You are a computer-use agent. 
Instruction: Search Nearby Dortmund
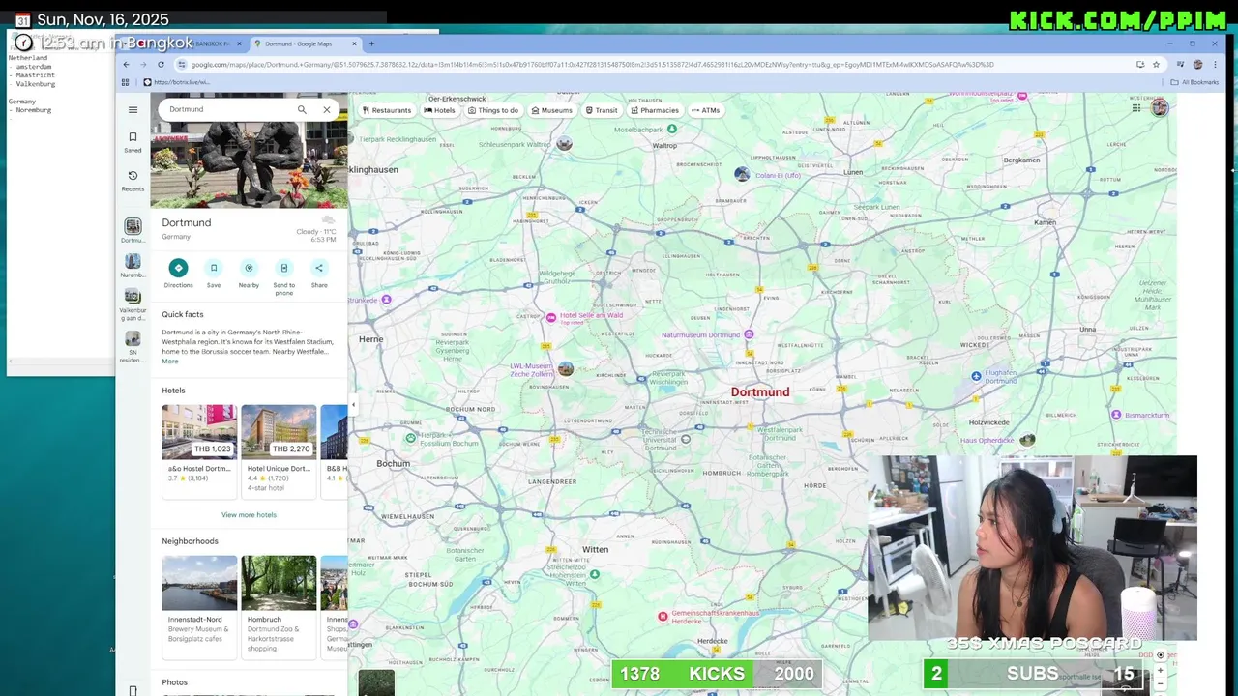click(249, 273)
